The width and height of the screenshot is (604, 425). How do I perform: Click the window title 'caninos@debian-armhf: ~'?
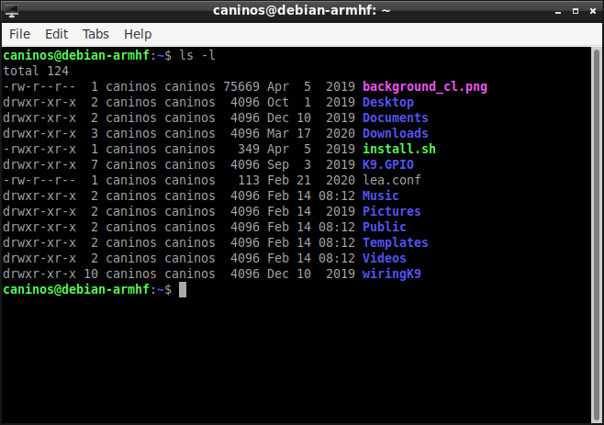(302, 10)
